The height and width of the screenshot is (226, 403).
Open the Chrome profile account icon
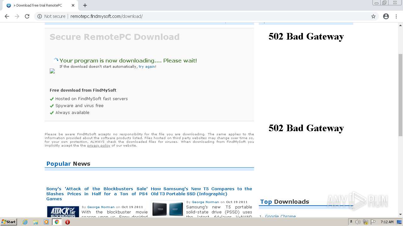(386, 16)
